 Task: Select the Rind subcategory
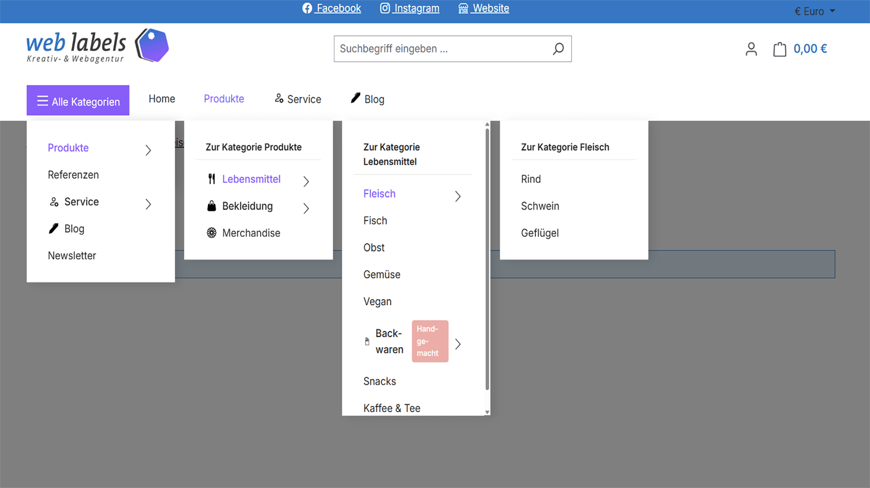[x=531, y=179]
